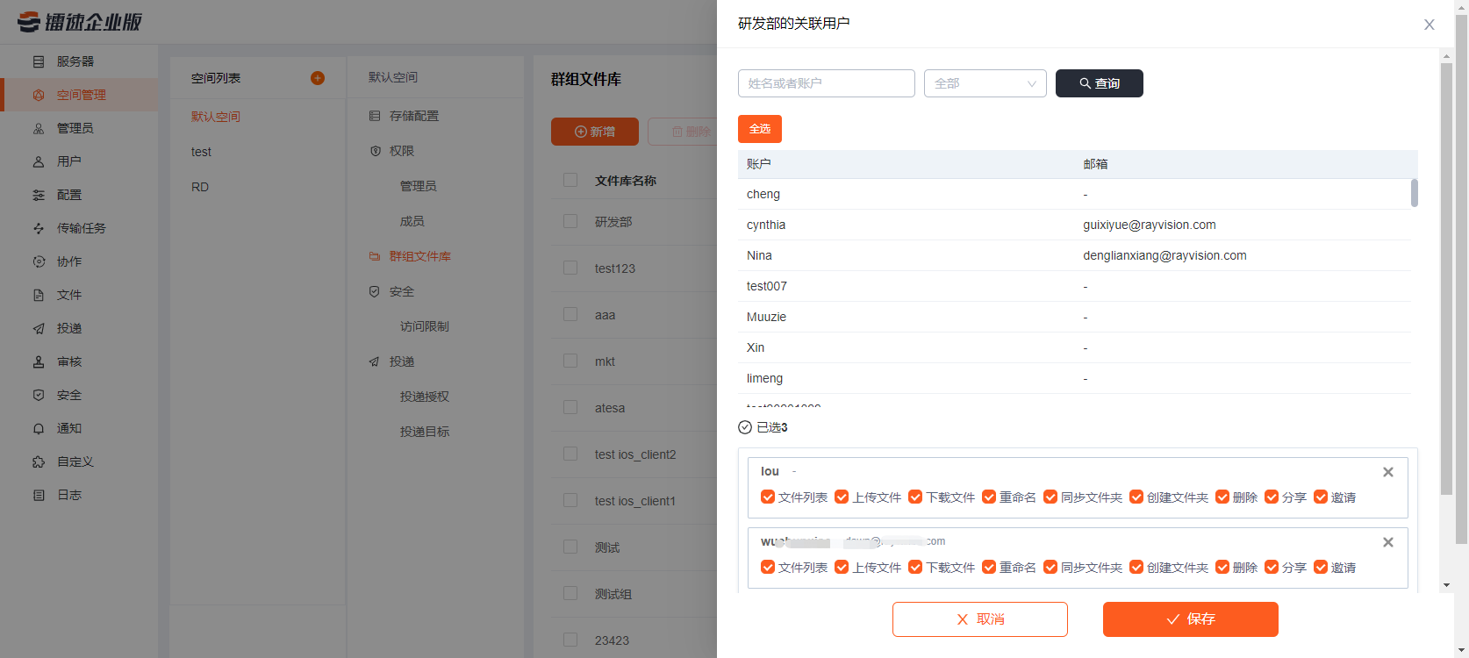Open the 服务器 sidebar menu item

(79, 61)
